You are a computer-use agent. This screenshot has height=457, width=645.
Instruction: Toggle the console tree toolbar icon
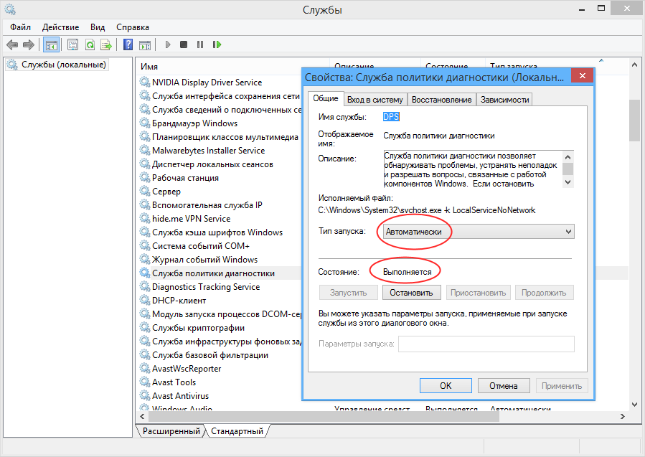pos(52,44)
